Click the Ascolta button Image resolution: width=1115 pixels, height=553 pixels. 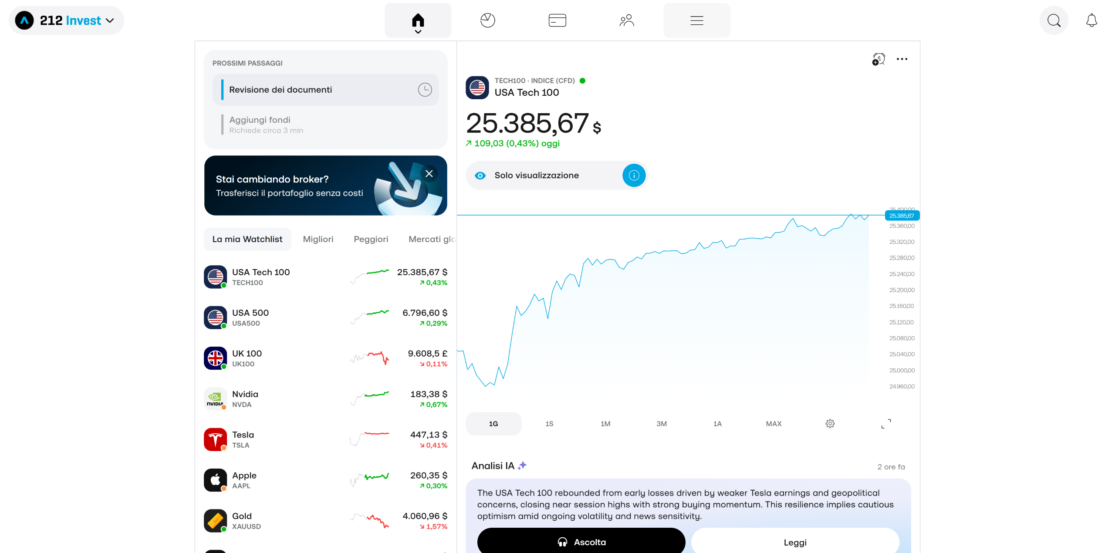tap(581, 542)
